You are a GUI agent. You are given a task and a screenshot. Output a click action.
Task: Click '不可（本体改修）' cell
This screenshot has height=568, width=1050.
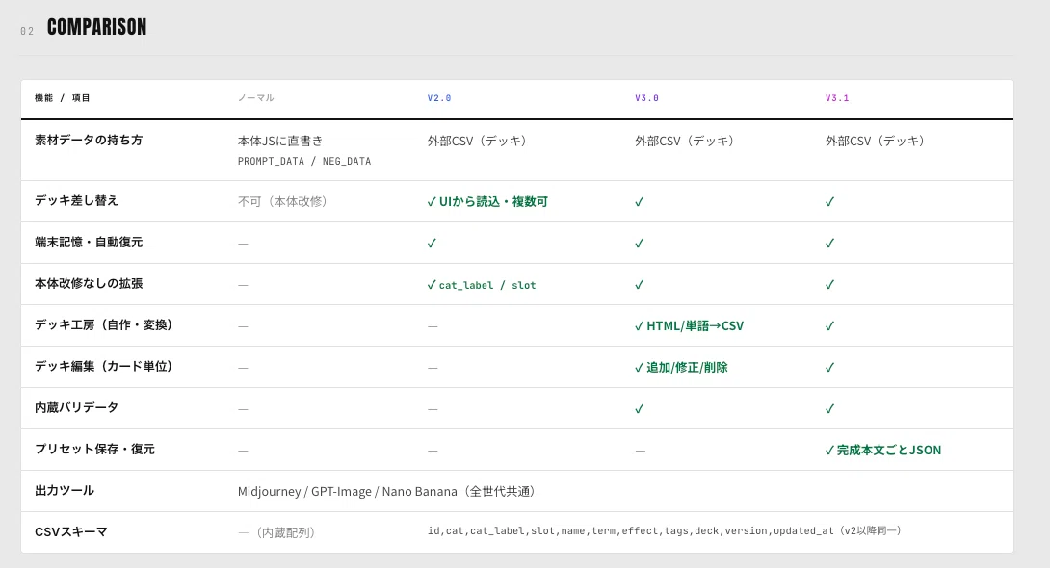pos(282,201)
